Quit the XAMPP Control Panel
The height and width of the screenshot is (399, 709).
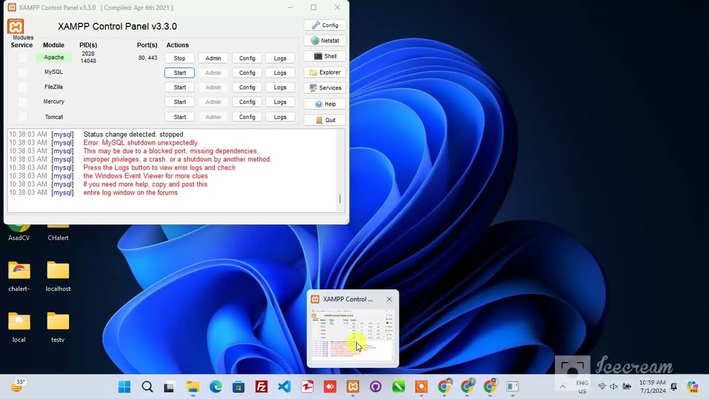tap(325, 120)
